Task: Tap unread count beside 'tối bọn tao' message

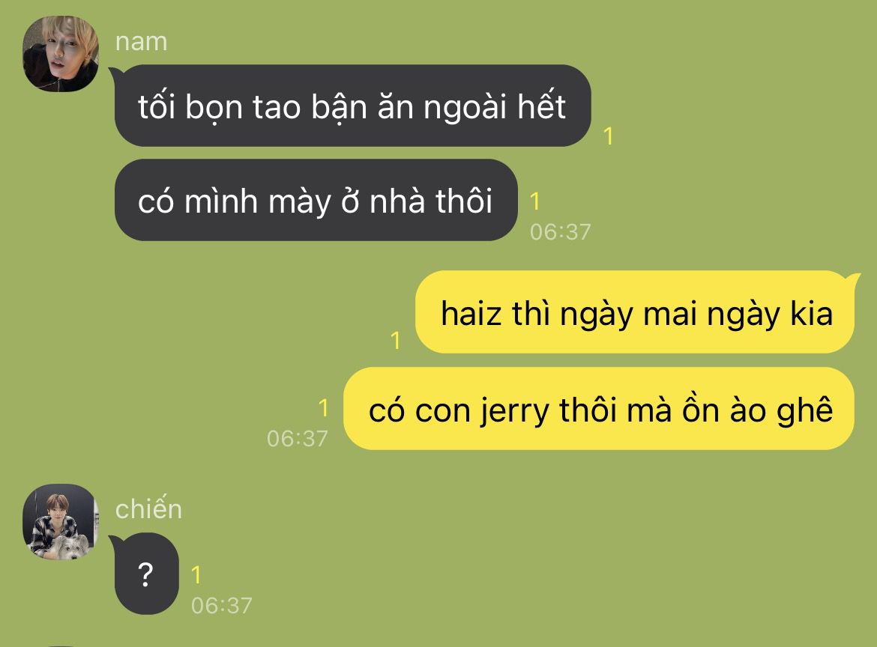Action: (x=609, y=136)
